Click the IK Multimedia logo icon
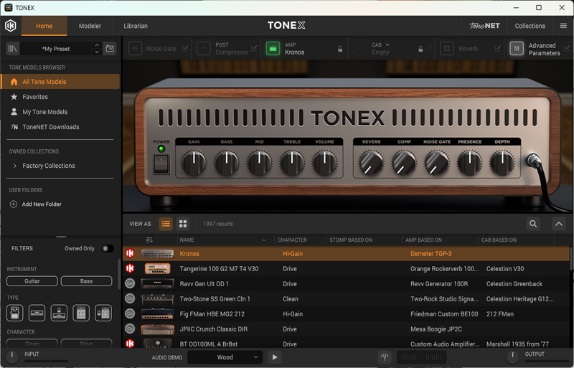Screen dimensions: 574x368 11,26
